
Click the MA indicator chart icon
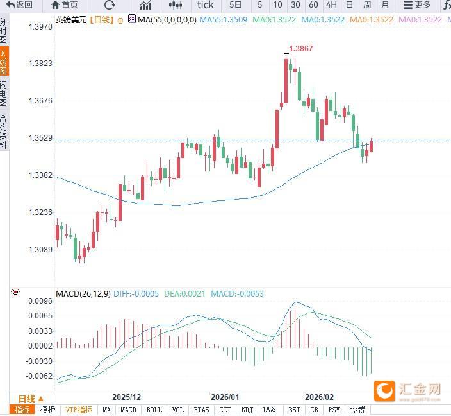point(132,19)
